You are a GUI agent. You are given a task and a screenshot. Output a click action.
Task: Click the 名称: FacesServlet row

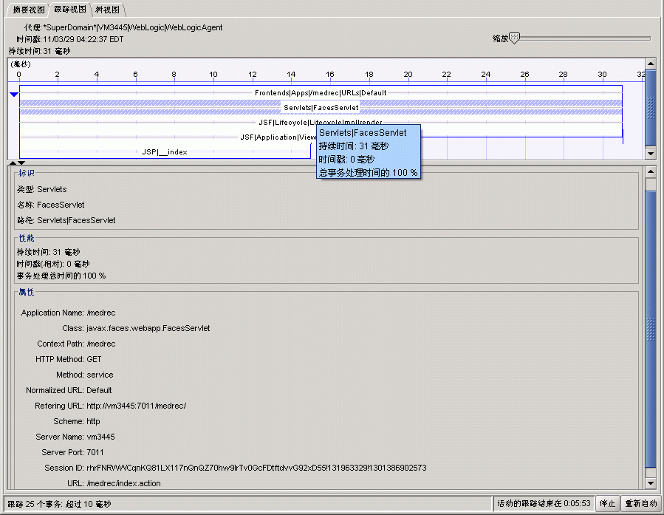[x=50, y=205]
